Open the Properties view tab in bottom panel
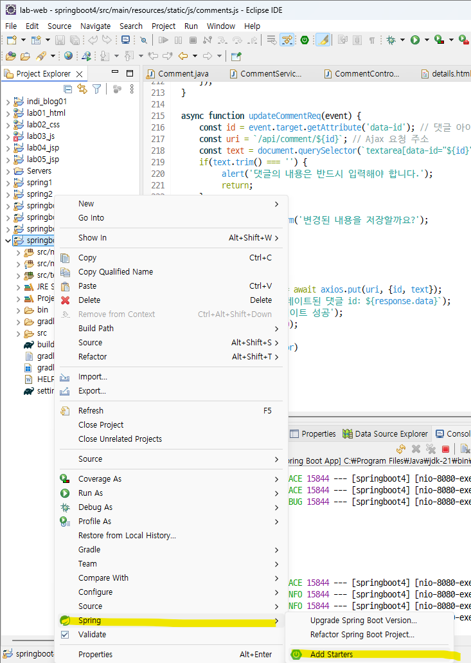Viewport: 471px width, 663px height. (x=313, y=434)
